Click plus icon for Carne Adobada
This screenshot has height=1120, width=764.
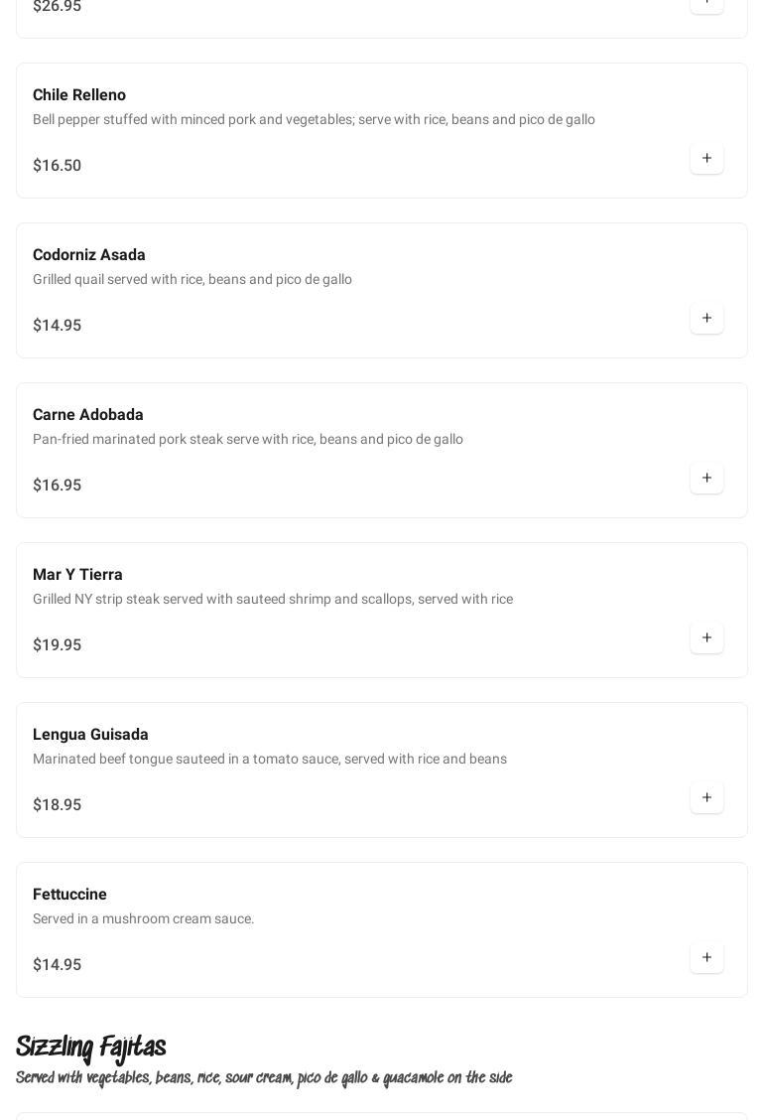click(706, 479)
